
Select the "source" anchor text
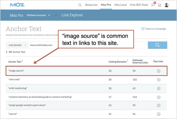coord(13,114)
